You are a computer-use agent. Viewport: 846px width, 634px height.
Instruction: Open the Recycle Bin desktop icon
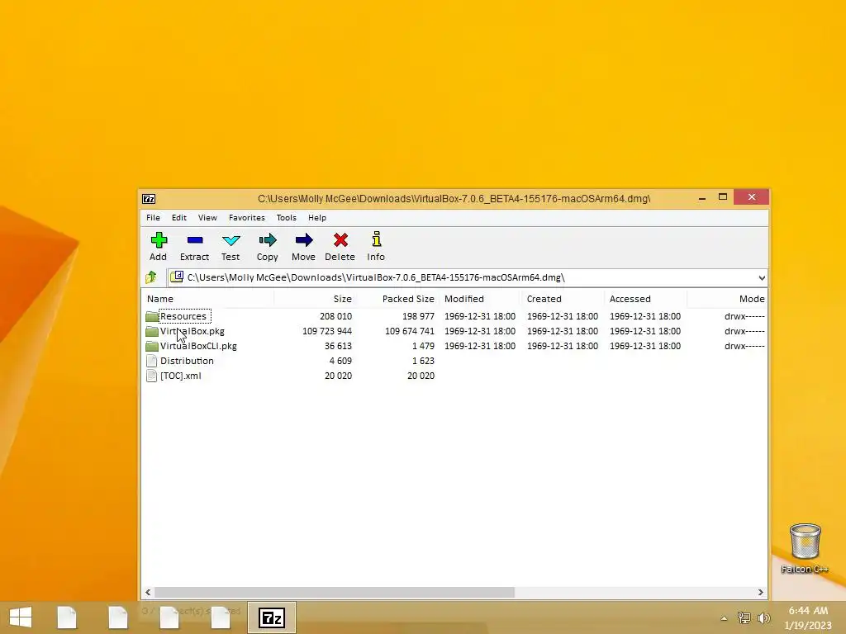coord(805,542)
